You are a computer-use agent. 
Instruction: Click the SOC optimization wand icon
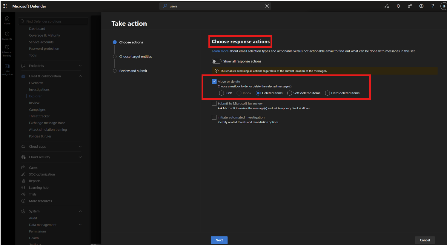pyautogui.click(x=23, y=174)
